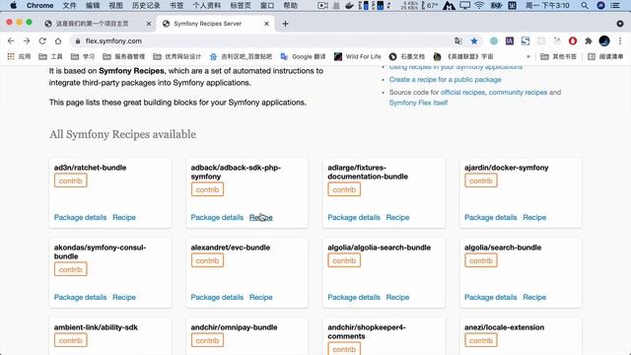
Task: Open the 书签 menu
Action: 176,5
